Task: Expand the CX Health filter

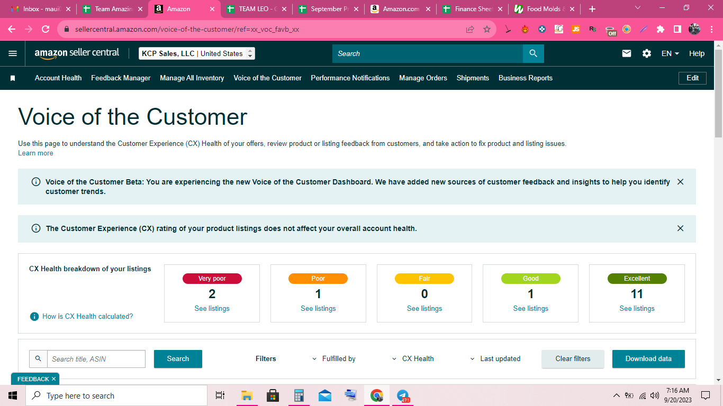Action: [x=413, y=359]
